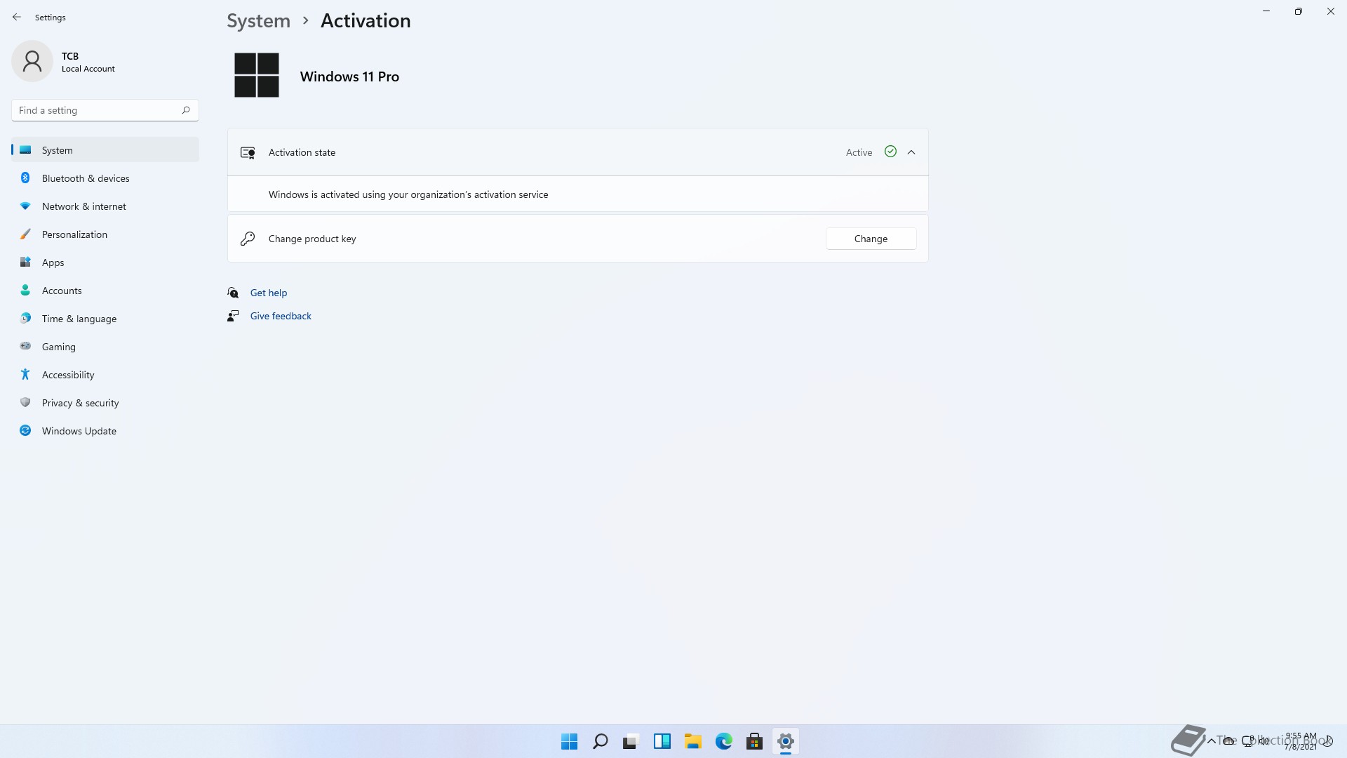
Task: Minimize the Settings window
Action: click(x=1266, y=11)
